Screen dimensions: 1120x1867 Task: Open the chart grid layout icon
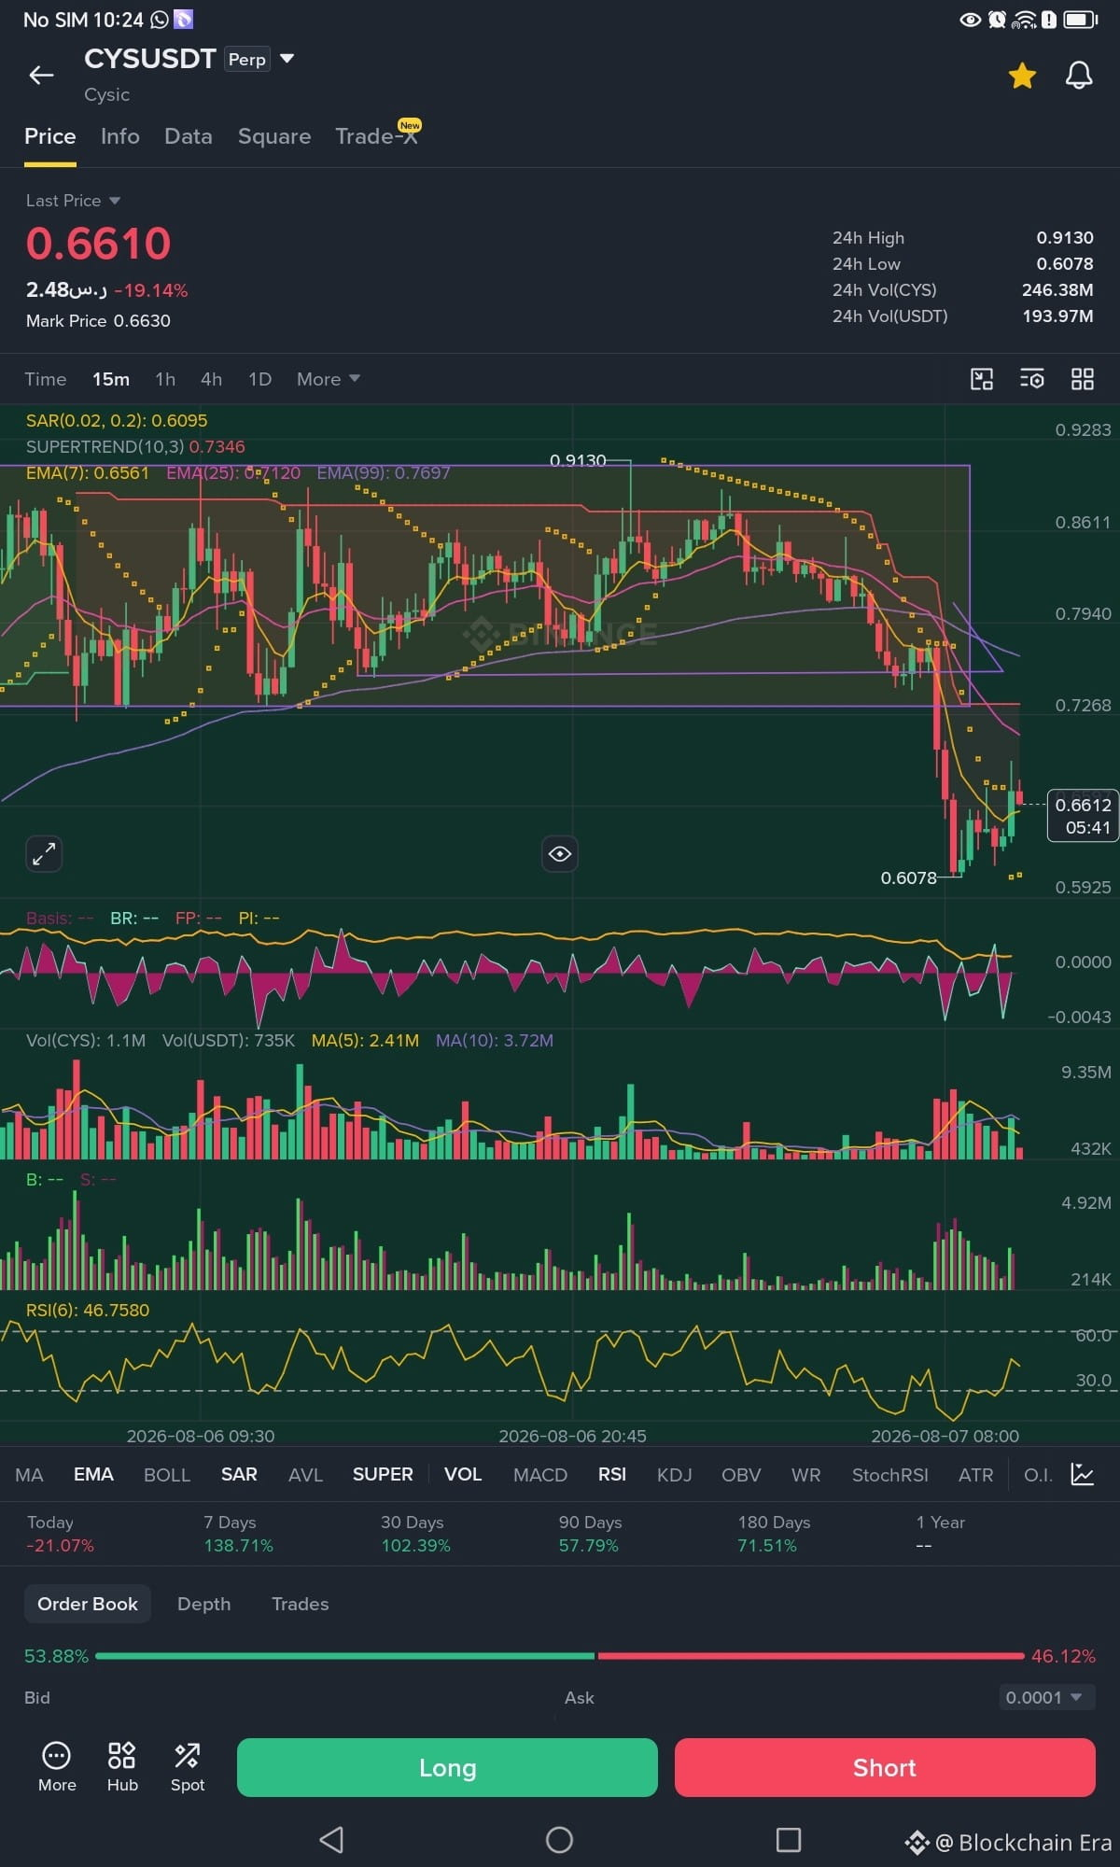click(1082, 379)
